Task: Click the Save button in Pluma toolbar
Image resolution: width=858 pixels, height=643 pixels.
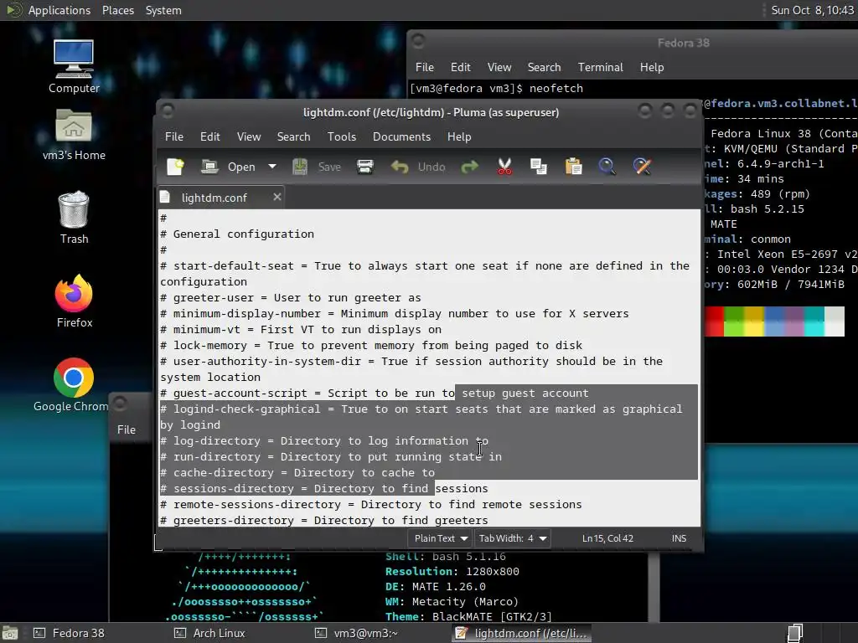Action: (x=317, y=167)
